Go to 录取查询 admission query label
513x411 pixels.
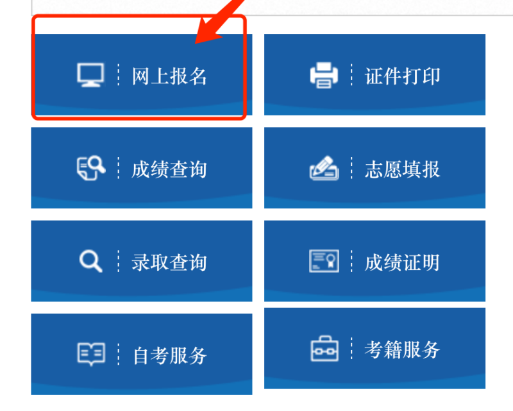[169, 262]
